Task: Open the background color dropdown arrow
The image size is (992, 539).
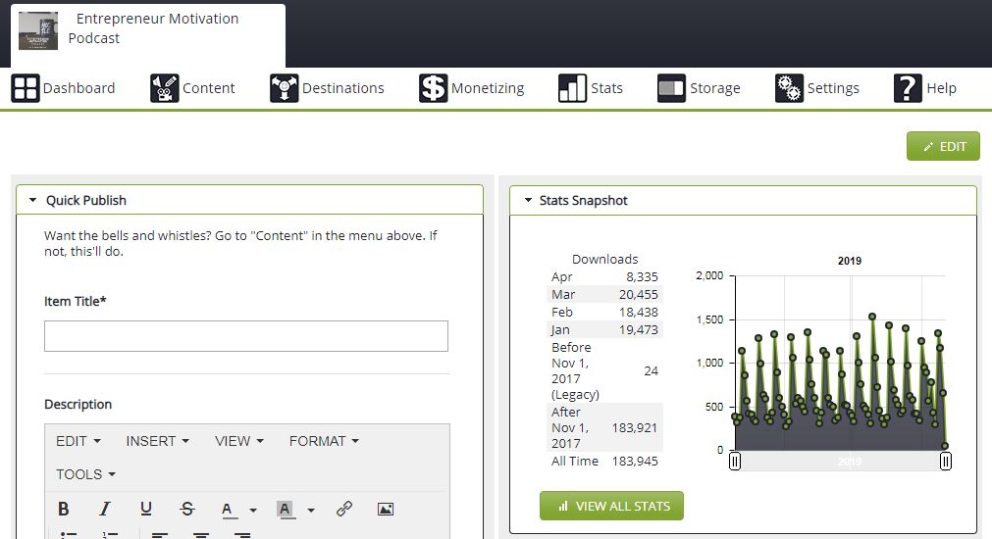Action: [x=311, y=510]
